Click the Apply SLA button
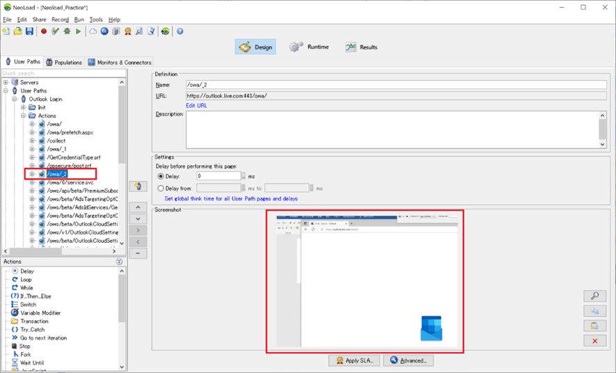 pos(354,360)
